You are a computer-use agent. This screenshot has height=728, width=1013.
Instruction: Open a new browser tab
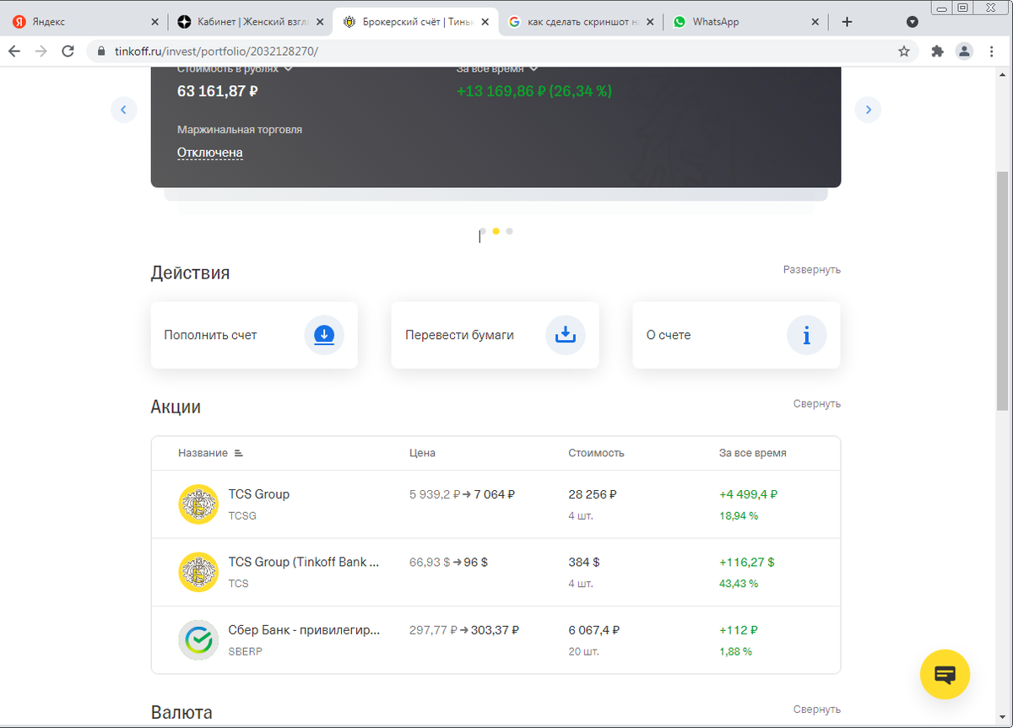848,22
